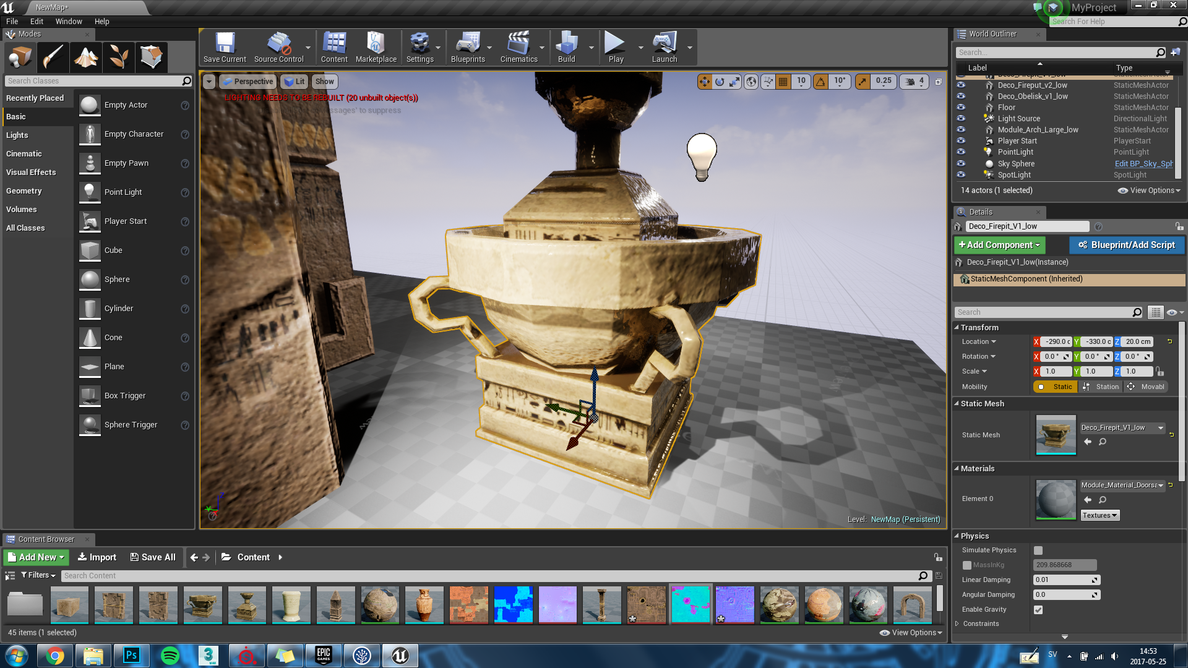1188x668 pixels.
Task: Open the Foliage editing mode
Action: 118,57
